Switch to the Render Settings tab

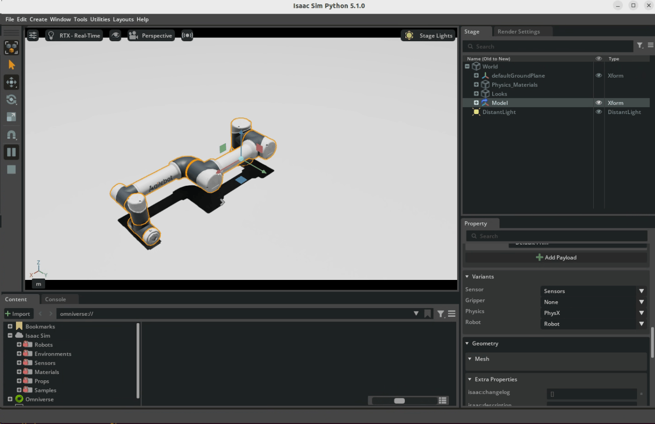pos(518,32)
